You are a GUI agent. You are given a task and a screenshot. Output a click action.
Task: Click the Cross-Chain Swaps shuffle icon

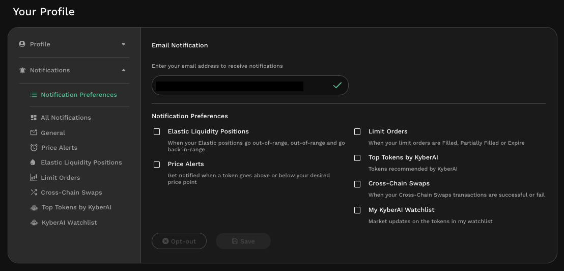click(34, 193)
